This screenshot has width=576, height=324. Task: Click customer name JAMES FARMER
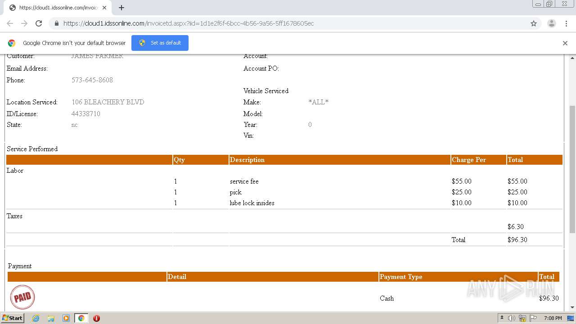97,56
